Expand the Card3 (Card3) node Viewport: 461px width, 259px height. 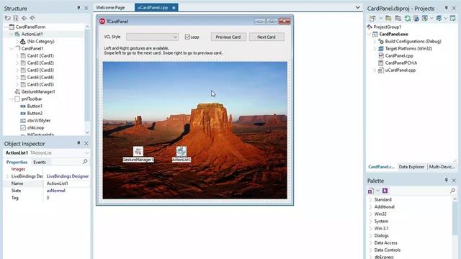(17, 71)
